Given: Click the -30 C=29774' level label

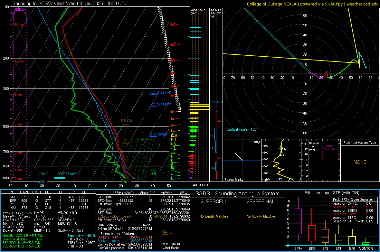Looking at the screenshot, I should click(160, 92).
